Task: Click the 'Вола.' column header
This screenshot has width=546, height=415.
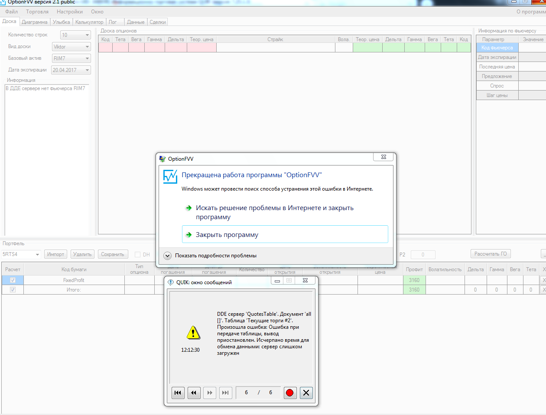Action: 344,39
